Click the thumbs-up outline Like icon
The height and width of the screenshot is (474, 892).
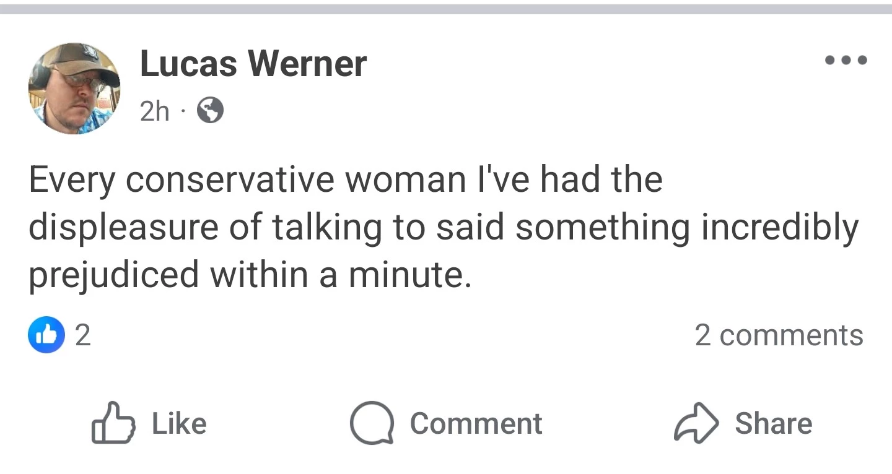pyautogui.click(x=113, y=423)
